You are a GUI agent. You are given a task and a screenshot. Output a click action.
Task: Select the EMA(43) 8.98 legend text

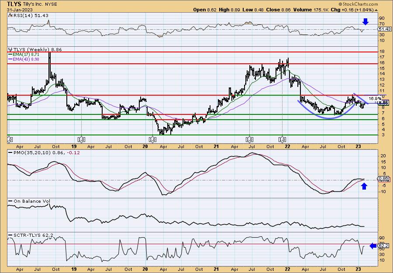(26, 59)
